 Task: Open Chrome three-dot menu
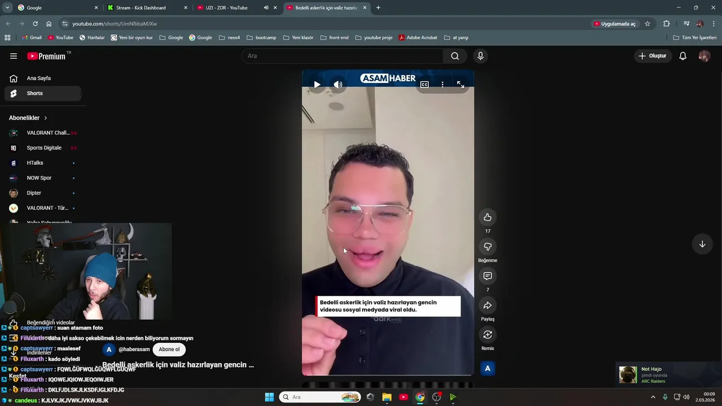[714, 24]
